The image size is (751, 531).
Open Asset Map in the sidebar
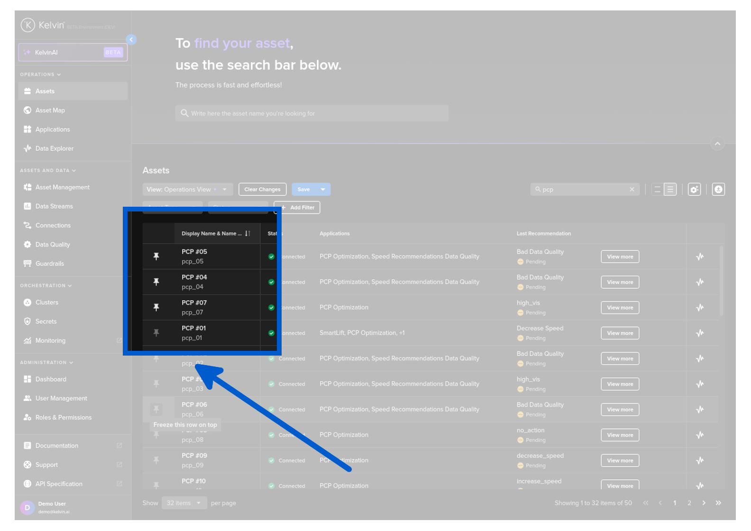click(50, 110)
